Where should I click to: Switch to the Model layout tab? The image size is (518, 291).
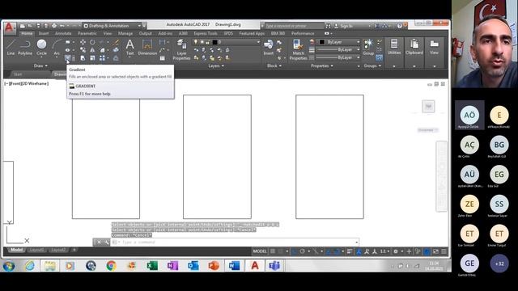pyautogui.click(x=16, y=250)
